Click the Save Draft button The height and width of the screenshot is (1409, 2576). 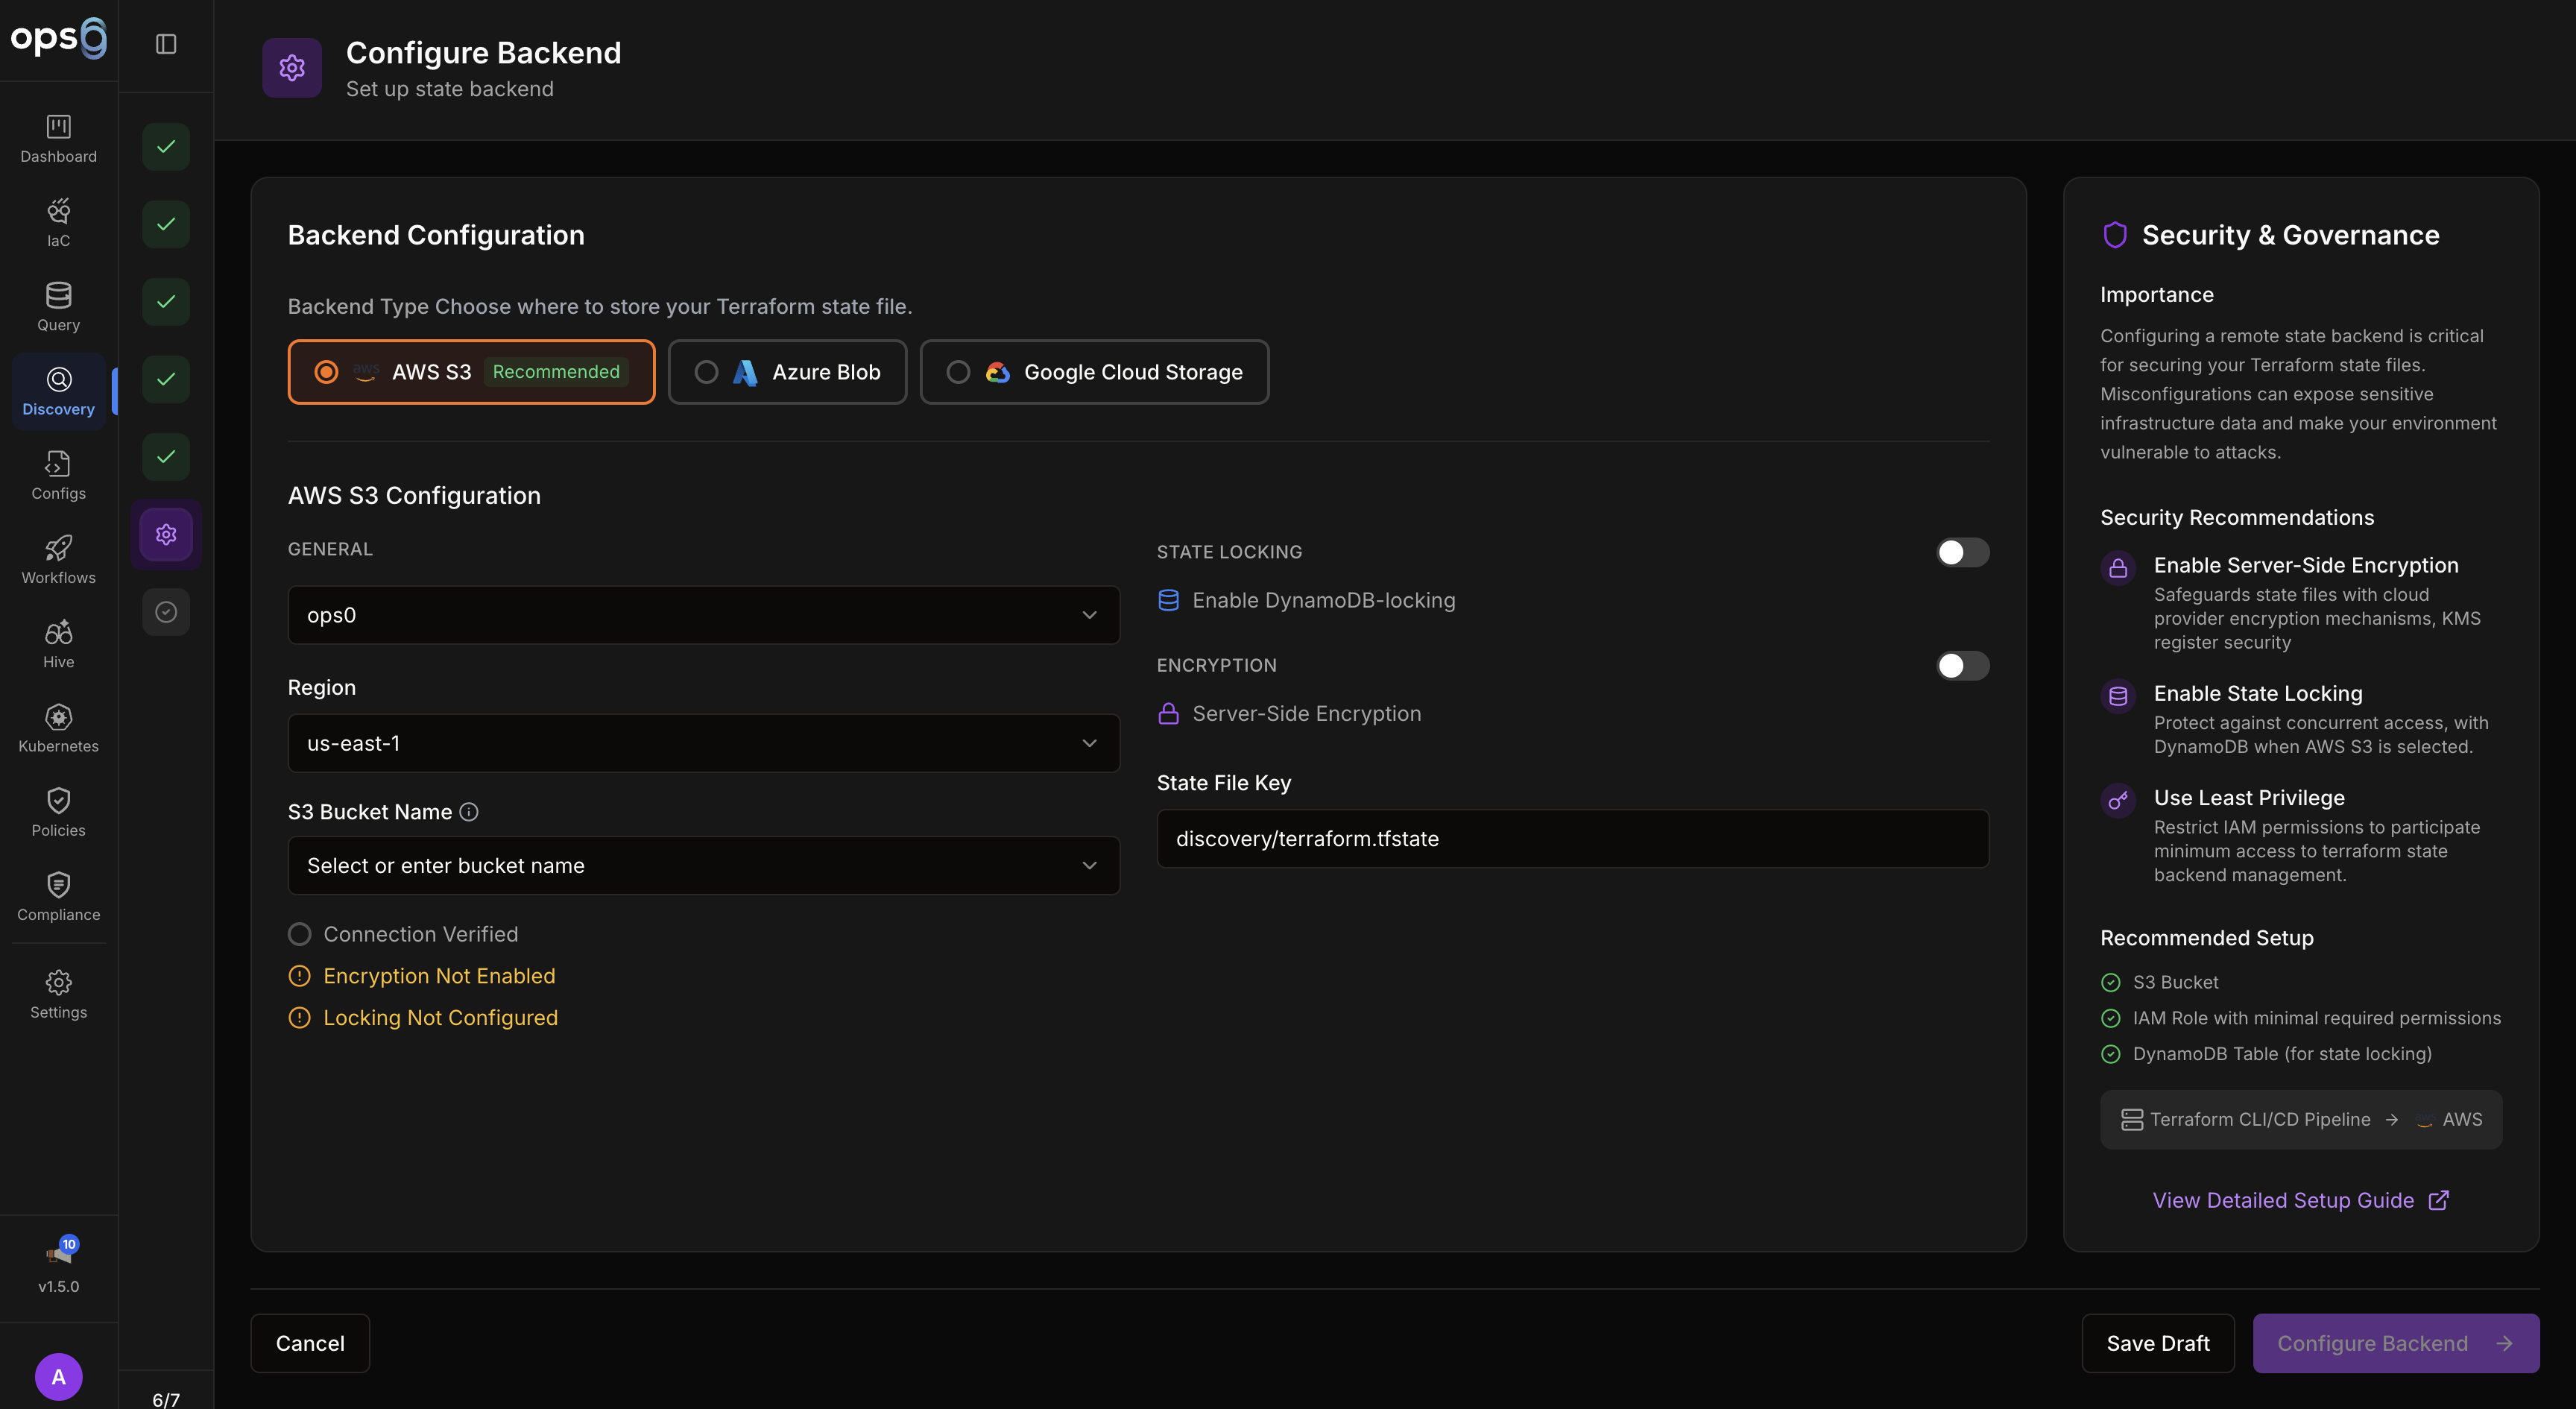[2157, 1343]
